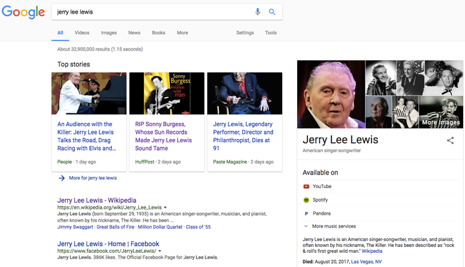465x267 pixels.
Task: Switch to the Images tab
Action: (108, 33)
